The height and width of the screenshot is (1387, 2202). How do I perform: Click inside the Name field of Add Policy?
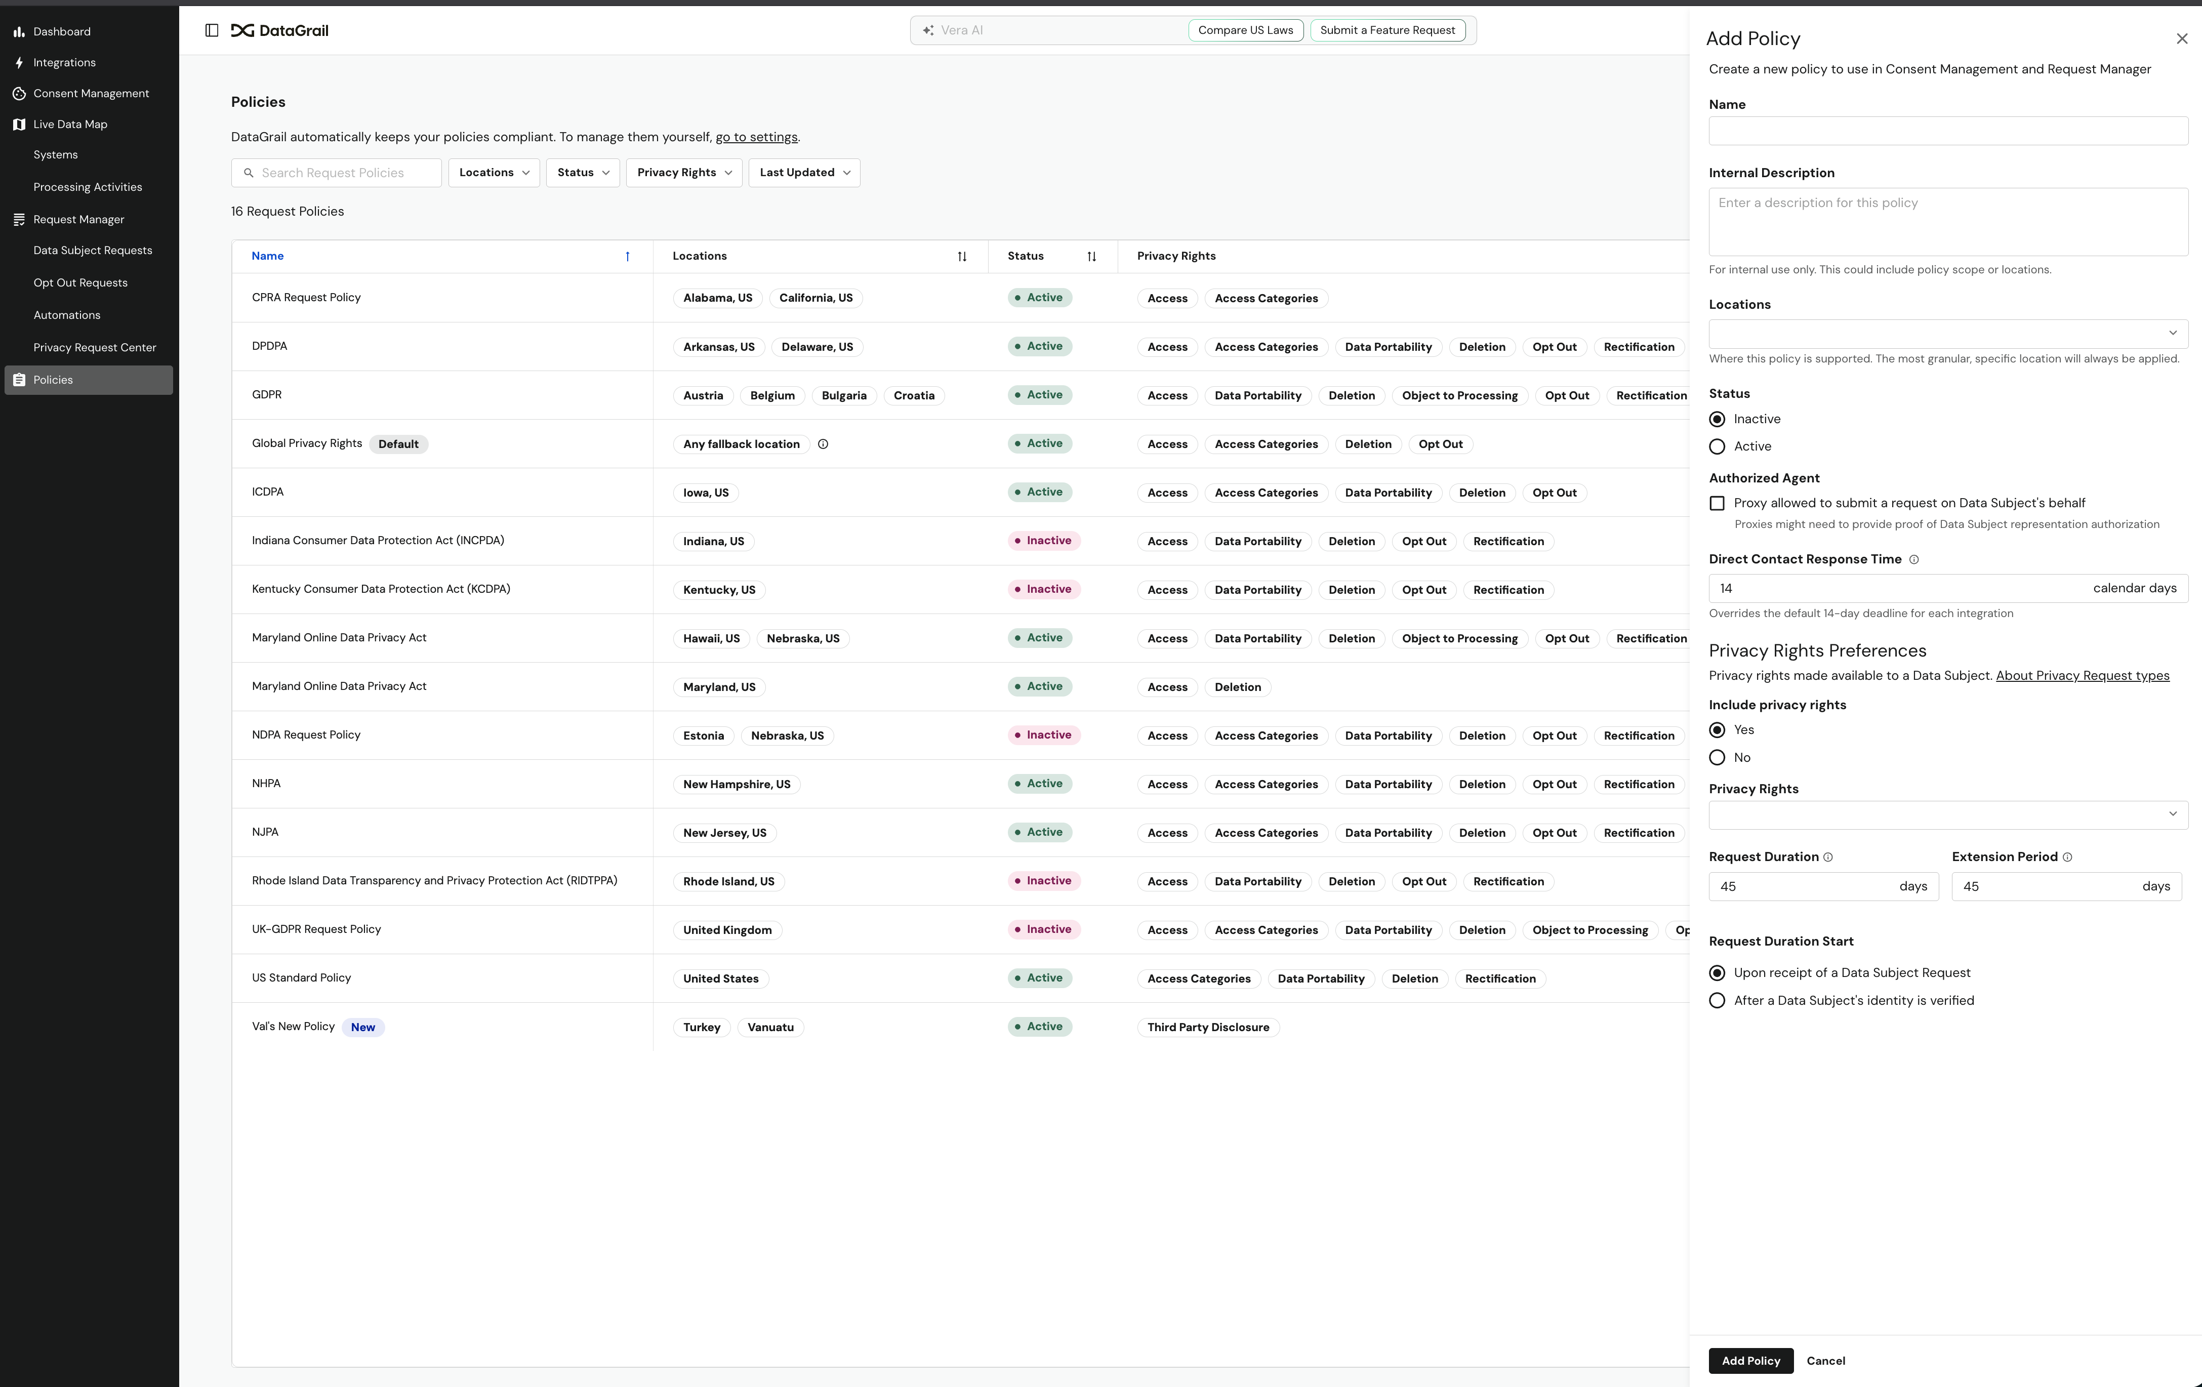pyautogui.click(x=1946, y=131)
